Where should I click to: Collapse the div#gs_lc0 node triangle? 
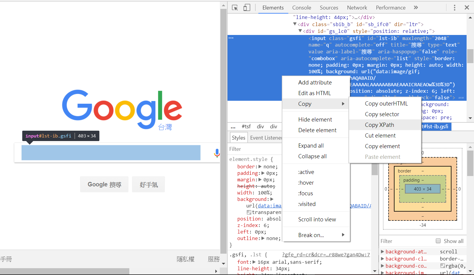pos(300,31)
